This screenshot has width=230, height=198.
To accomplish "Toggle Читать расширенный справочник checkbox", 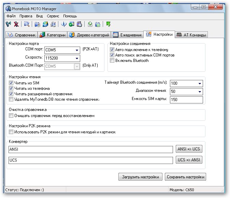I will 11,94.
